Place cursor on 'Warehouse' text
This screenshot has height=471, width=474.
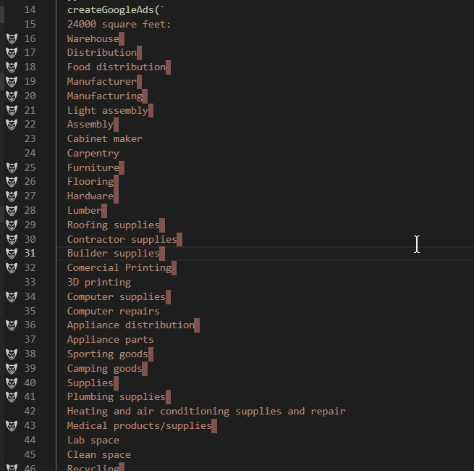click(x=93, y=38)
